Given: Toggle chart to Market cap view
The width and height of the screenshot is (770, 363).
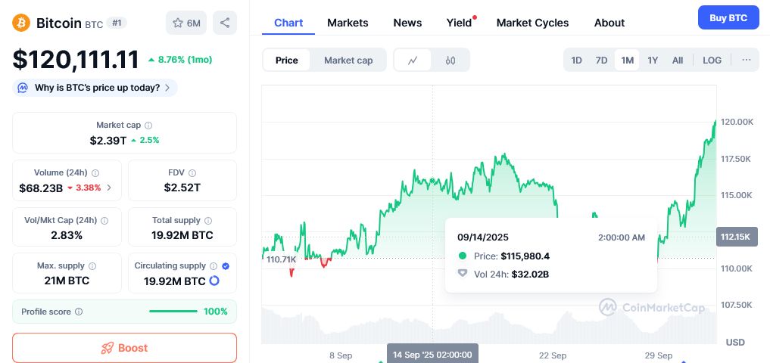Looking at the screenshot, I should 348,60.
